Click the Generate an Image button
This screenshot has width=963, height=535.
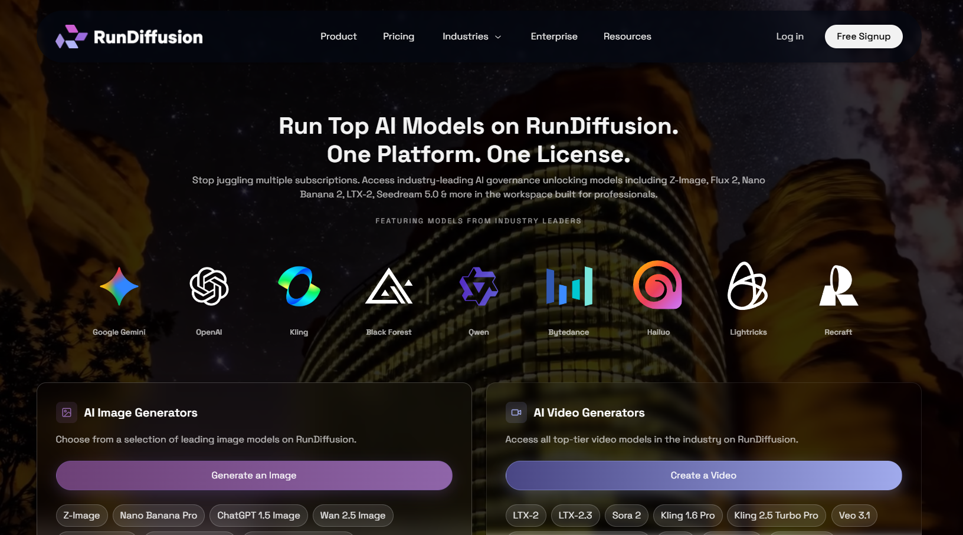[x=254, y=475]
